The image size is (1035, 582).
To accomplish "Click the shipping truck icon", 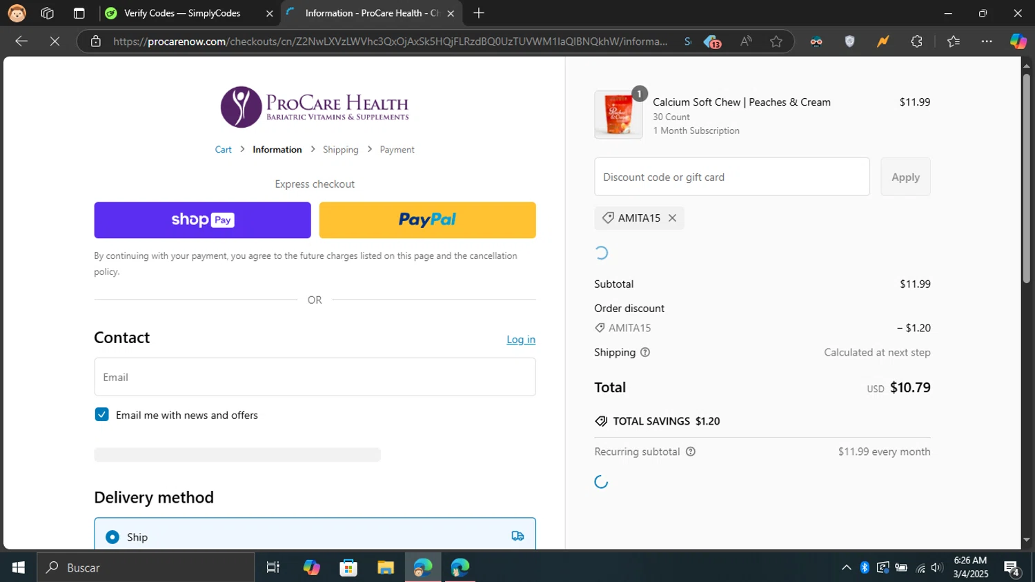I will click(x=517, y=536).
